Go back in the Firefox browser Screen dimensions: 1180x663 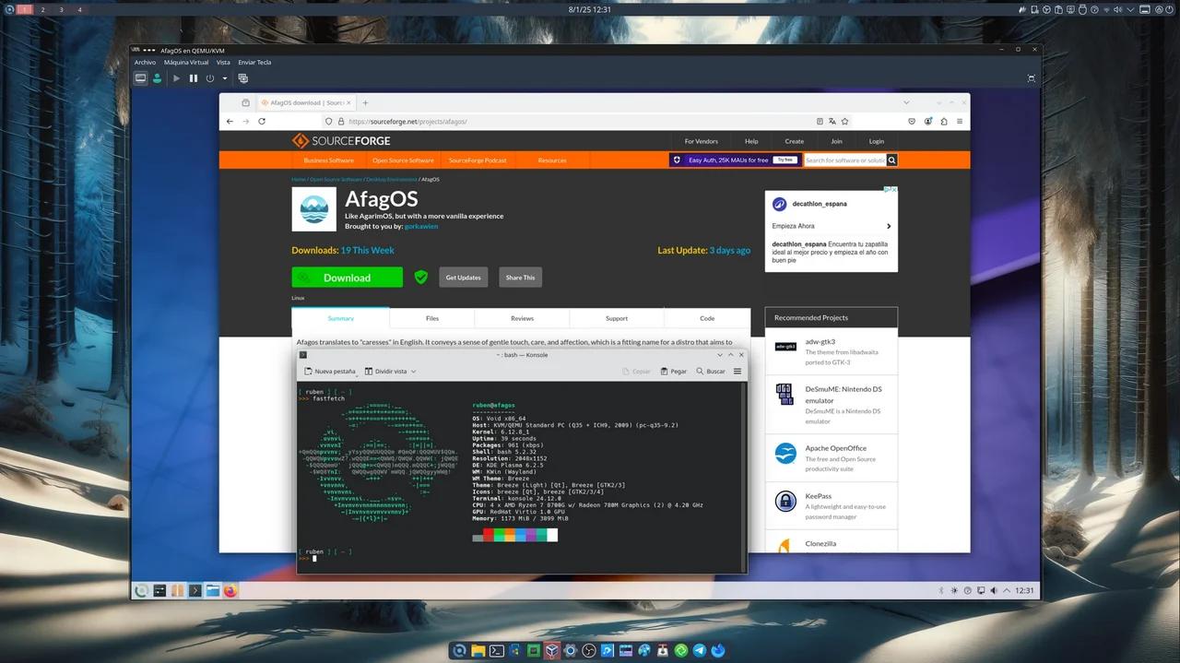230,121
